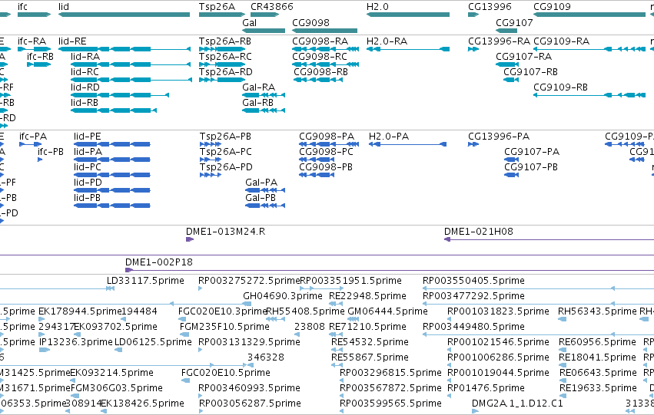Viewport: 654px width, 415px height.
Task: Select protein CG9098-PA
Action: pyautogui.click(x=329, y=144)
